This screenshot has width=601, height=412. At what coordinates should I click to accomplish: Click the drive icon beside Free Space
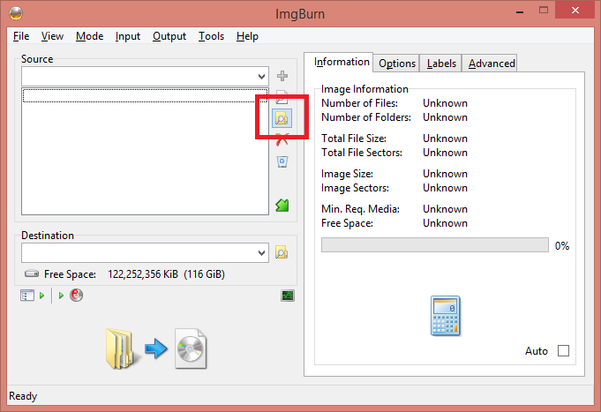pyautogui.click(x=32, y=273)
